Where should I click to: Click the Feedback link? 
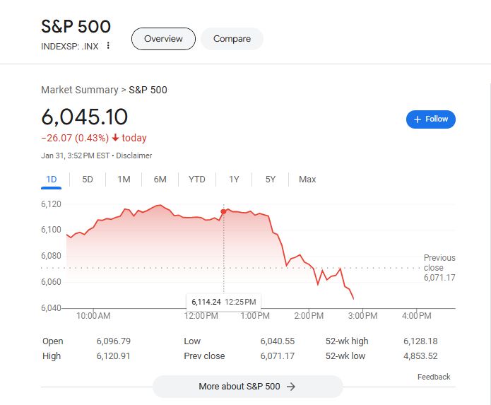[434, 377]
